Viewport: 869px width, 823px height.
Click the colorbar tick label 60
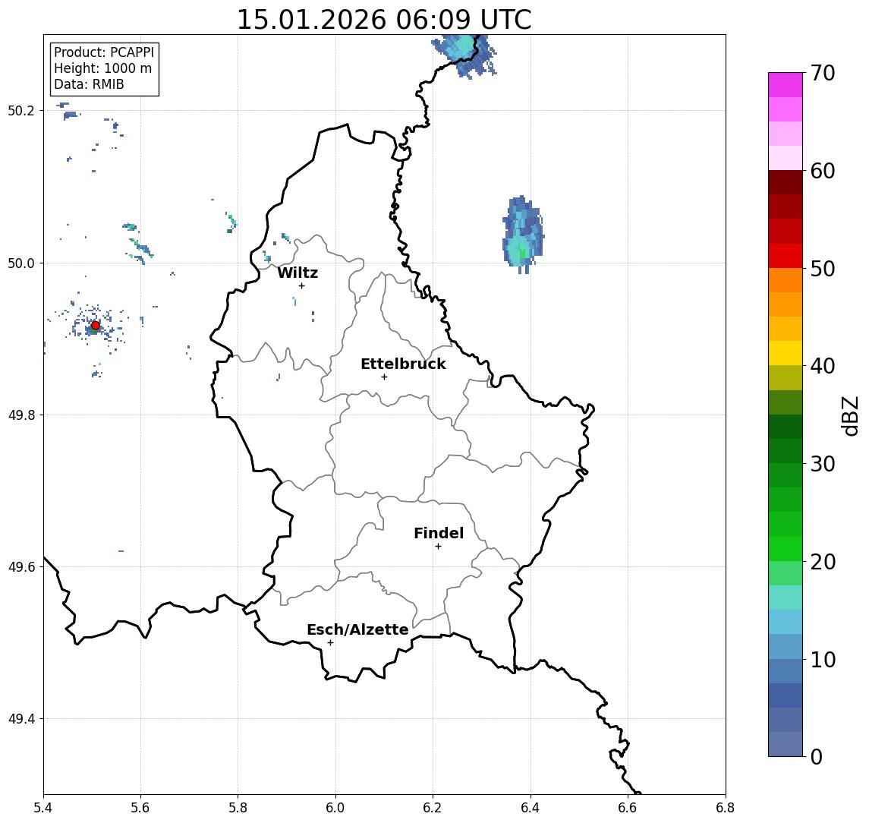(x=823, y=171)
